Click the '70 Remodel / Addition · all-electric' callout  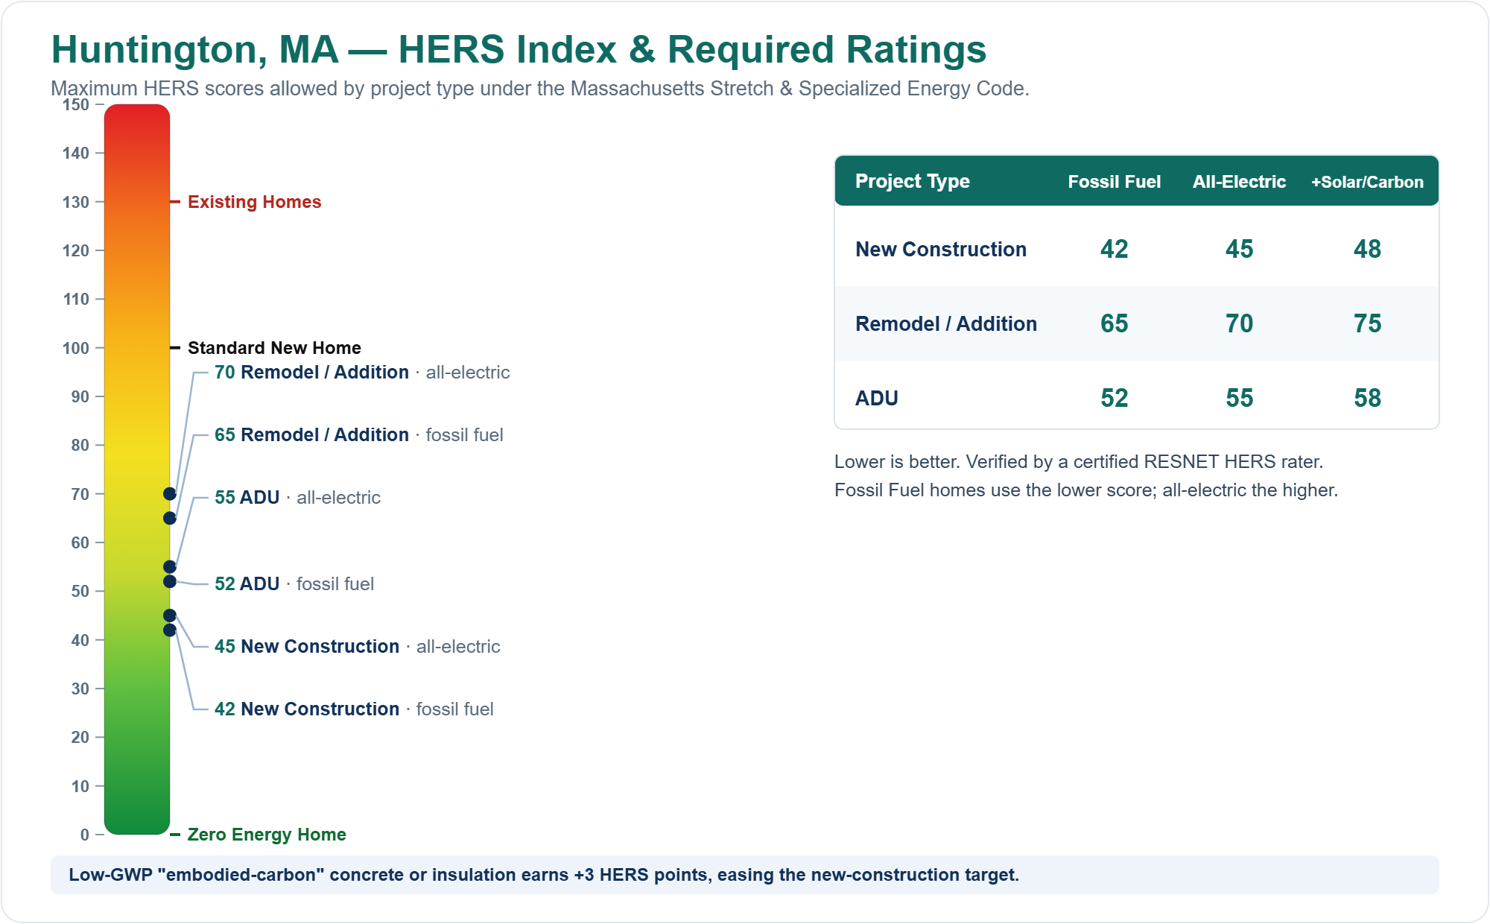(x=362, y=373)
